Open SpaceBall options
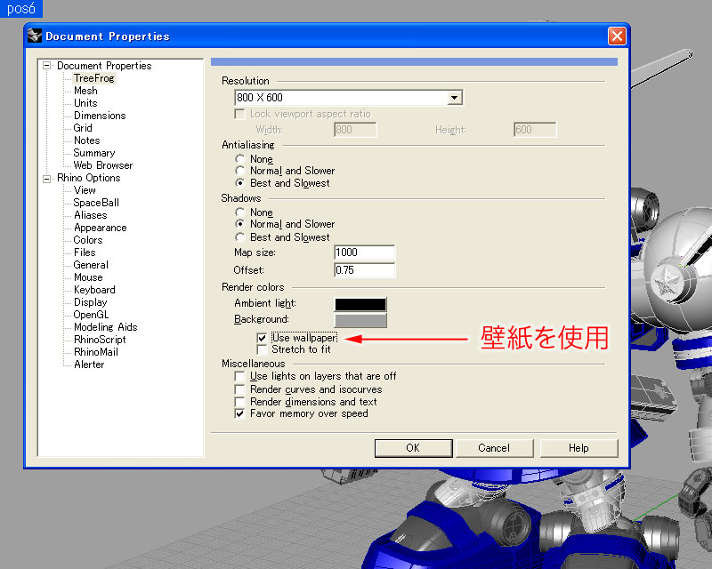This screenshot has height=569, width=712. coord(96,203)
